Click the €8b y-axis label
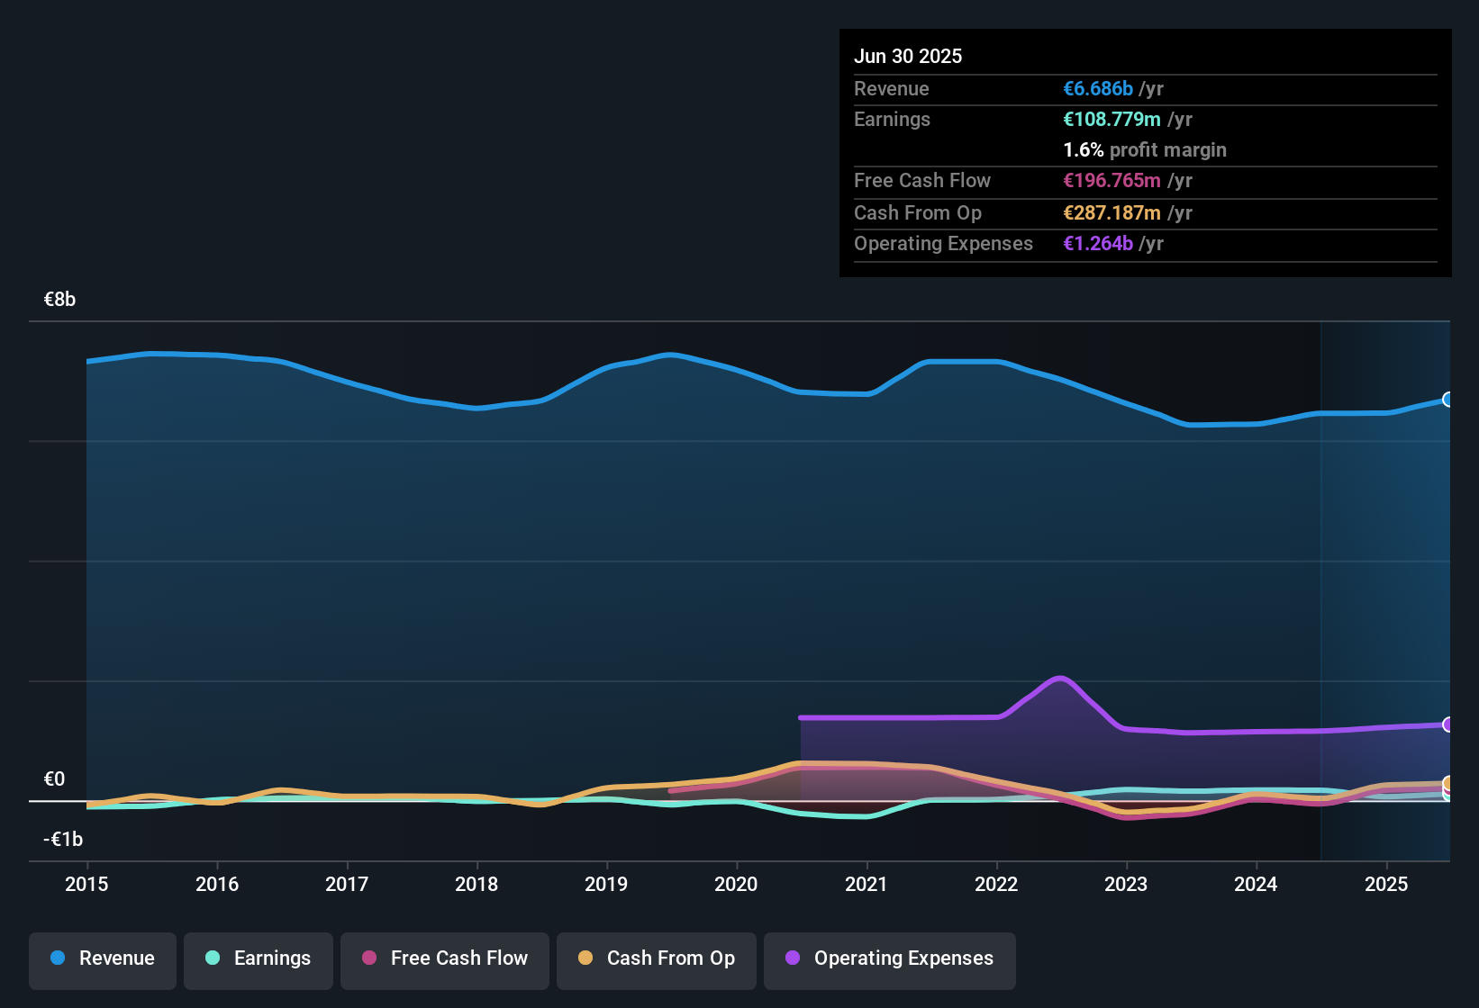 click(x=59, y=300)
